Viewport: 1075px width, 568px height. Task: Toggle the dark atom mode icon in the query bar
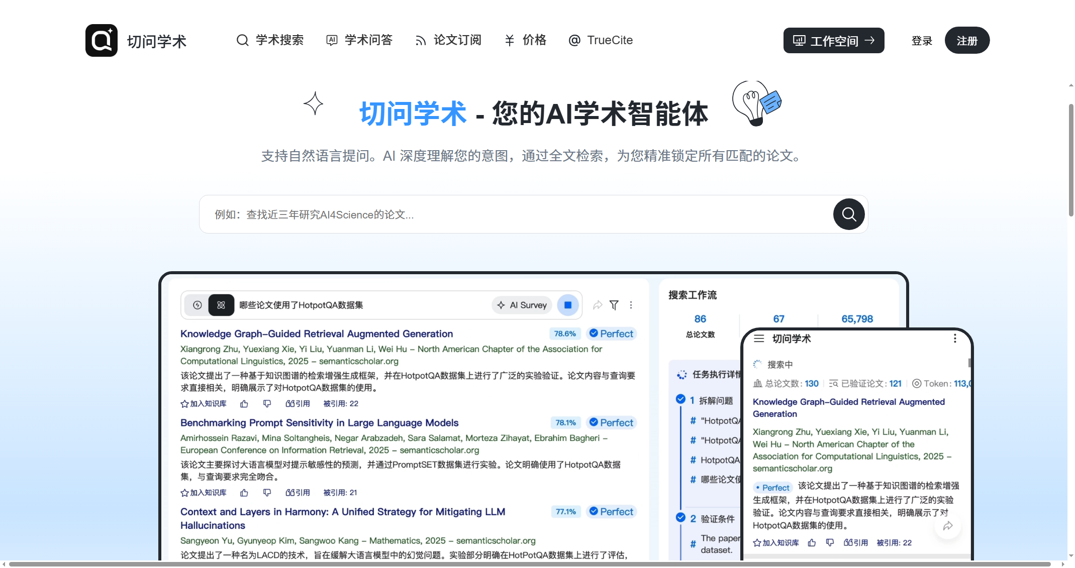click(x=221, y=305)
